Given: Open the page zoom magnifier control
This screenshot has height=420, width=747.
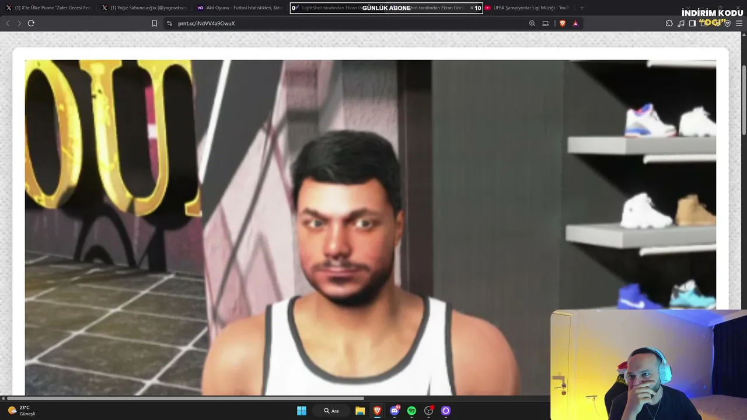Looking at the screenshot, I should point(532,23).
